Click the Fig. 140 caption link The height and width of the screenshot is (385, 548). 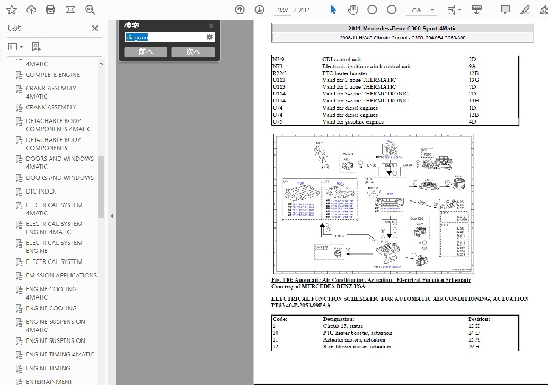click(371, 280)
